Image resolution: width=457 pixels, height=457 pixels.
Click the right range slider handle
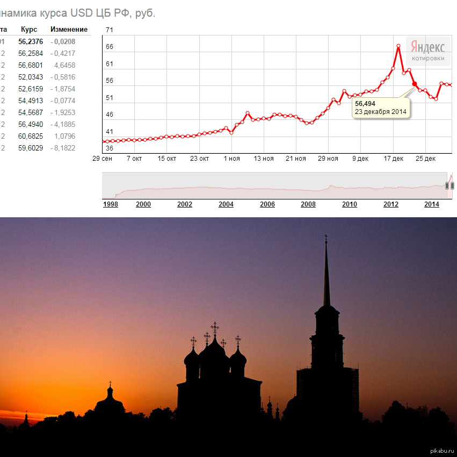point(452,185)
